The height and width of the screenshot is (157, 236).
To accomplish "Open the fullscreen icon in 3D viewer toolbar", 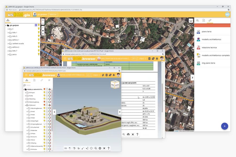I will tap(104, 148).
